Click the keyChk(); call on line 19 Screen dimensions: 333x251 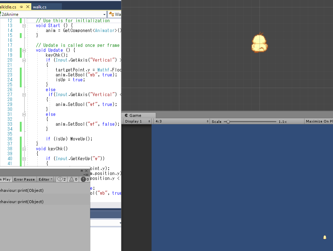[57, 55]
